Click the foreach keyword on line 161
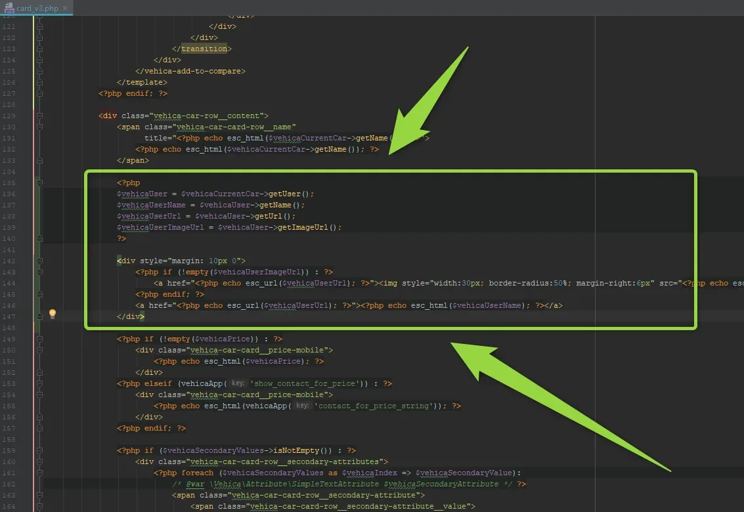The height and width of the screenshot is (512, 744). (198, 473)
